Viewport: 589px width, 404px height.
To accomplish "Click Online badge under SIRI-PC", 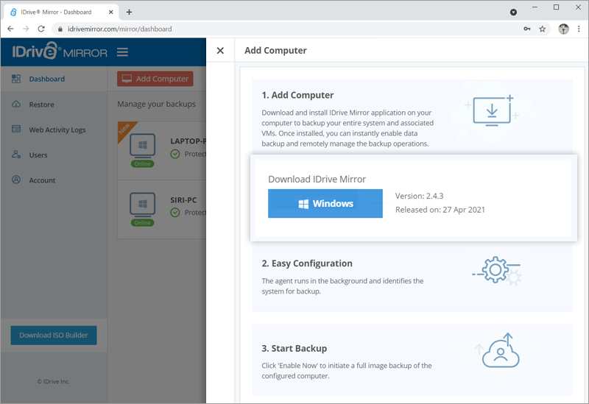I will click(142, 223).
